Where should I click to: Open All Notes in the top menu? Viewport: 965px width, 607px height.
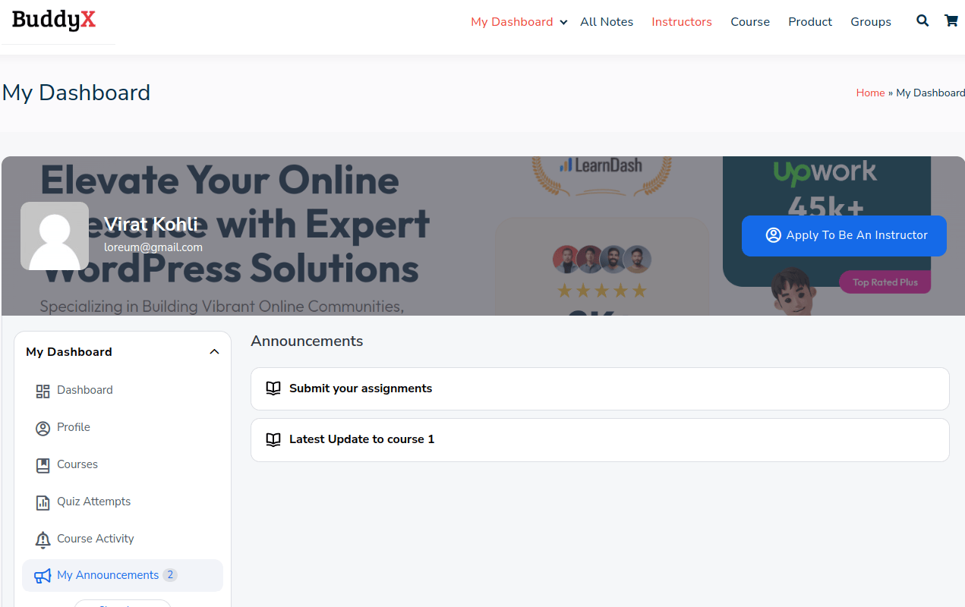[x=606, y=22]
